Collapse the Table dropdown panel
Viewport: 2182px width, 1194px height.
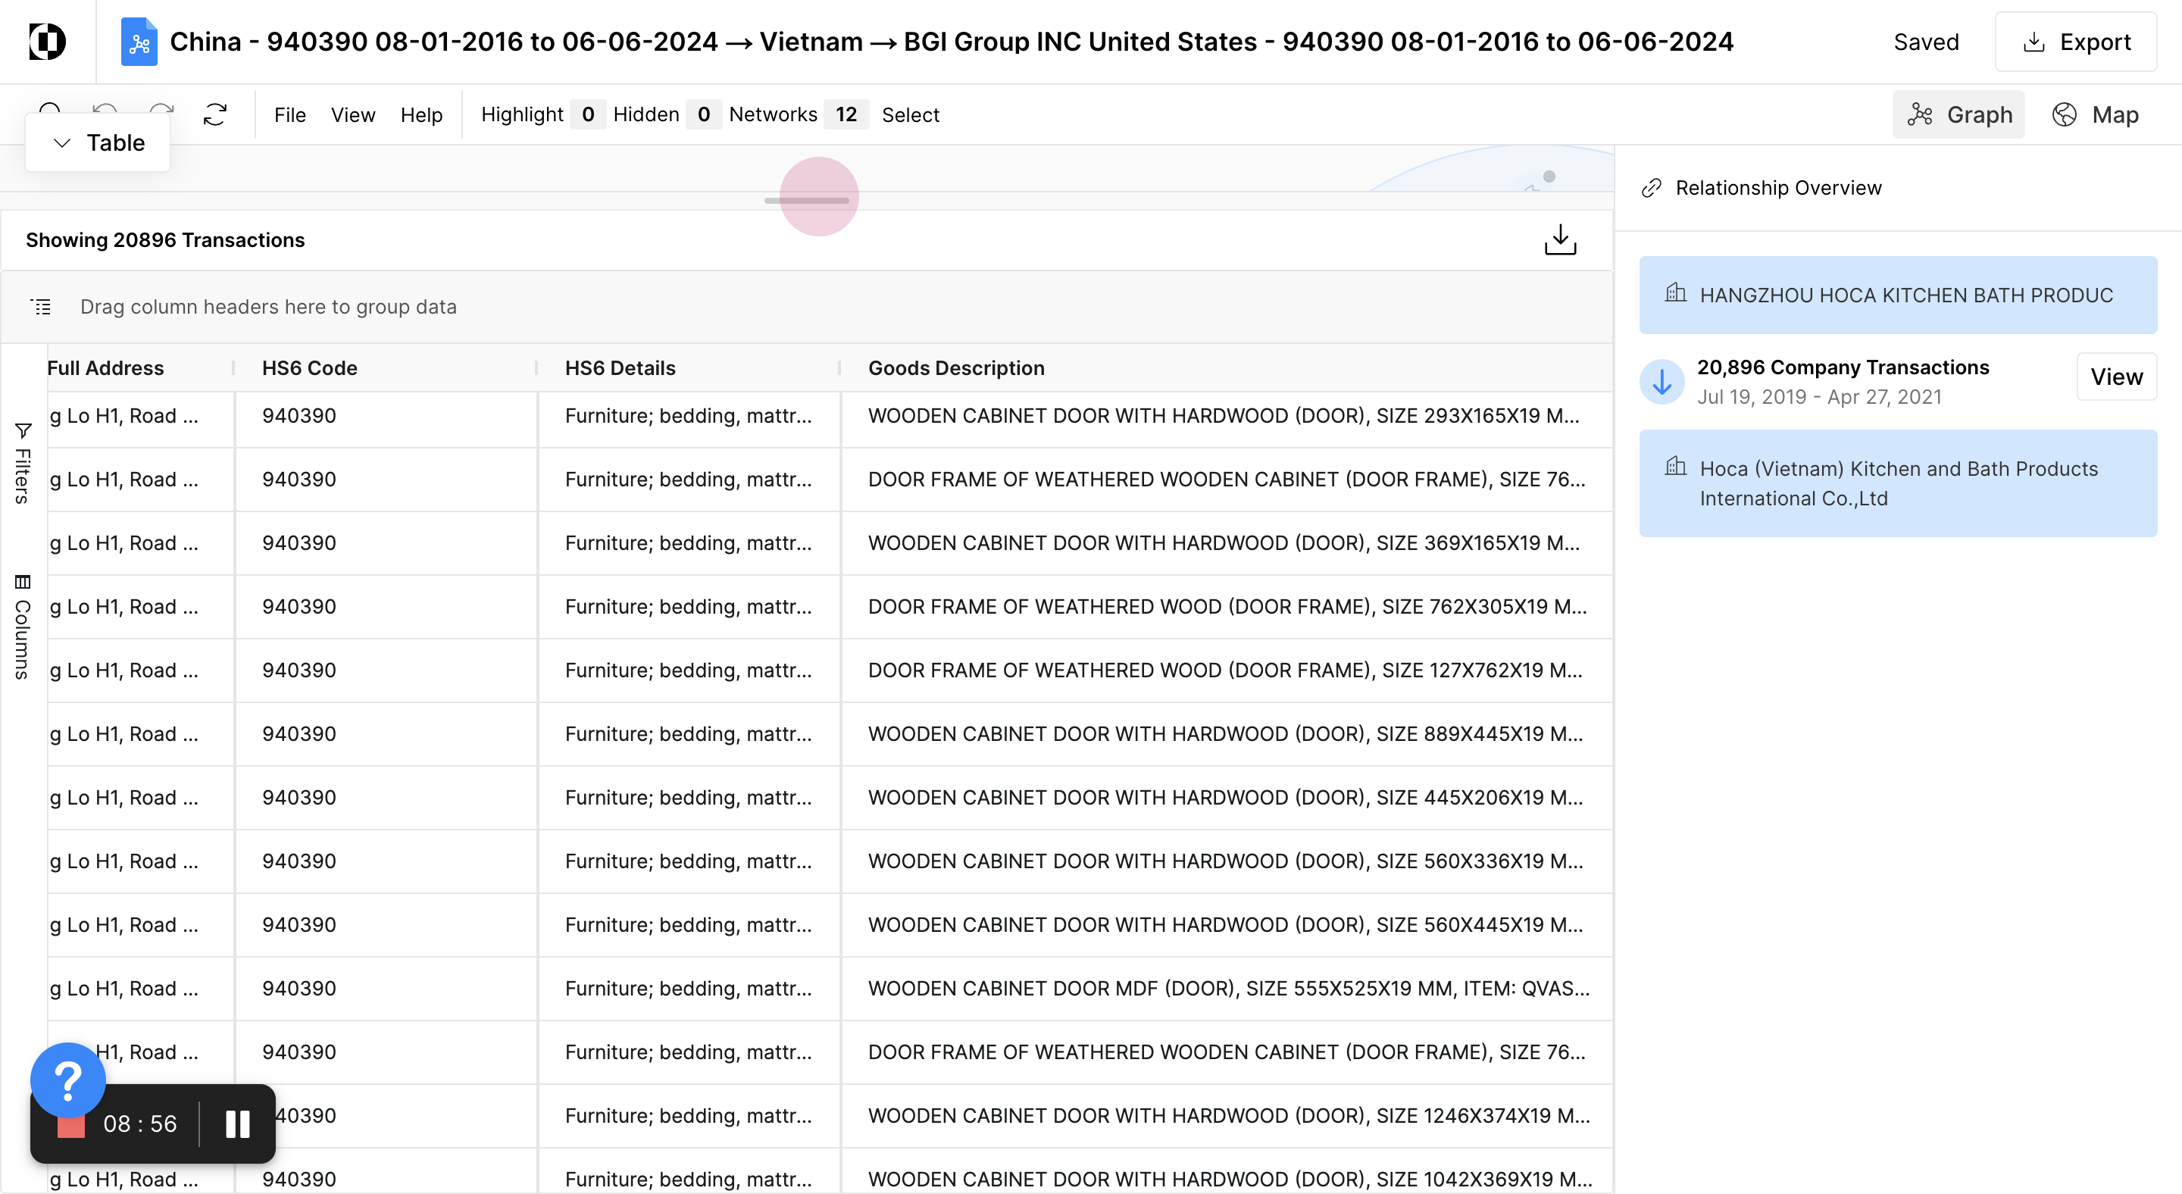click(98, 142)
